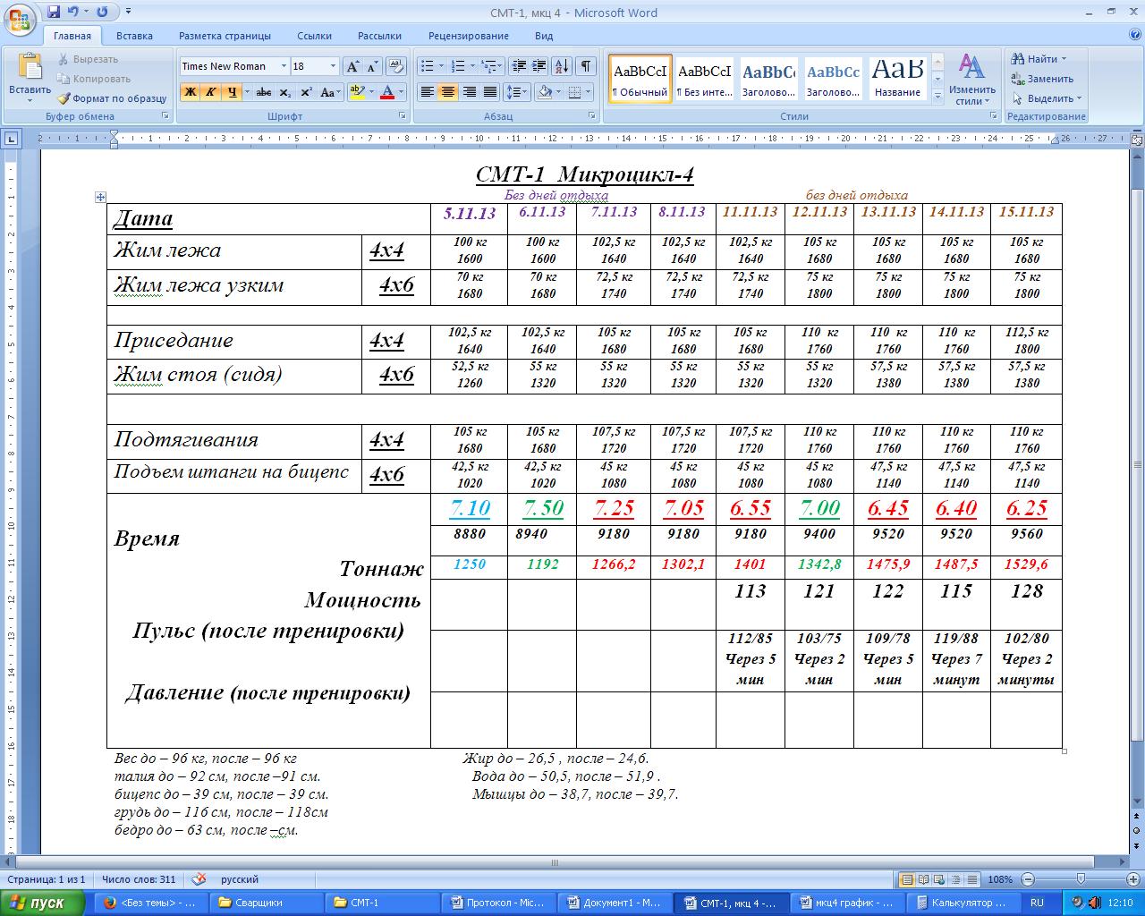Open the Times New Roman font dropdown
Viewport: 1145px width, 916px height.
[284, 66]
